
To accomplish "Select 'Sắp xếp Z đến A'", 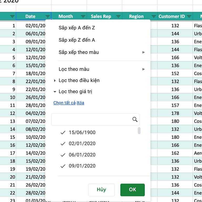I will (x=77, y=40).
